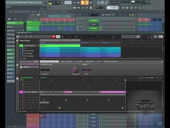
Task: Open the Mode dropdown in Engine section
Action: click(x=86, y=70)
